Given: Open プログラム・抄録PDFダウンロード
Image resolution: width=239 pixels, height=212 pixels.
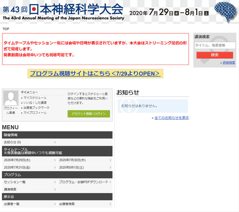Looking at the screenshot, I should pos(85,182).
